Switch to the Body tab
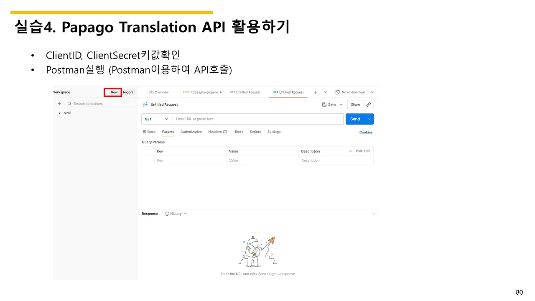The height and width of the screenshot is (301, 535). click(239, 132)
